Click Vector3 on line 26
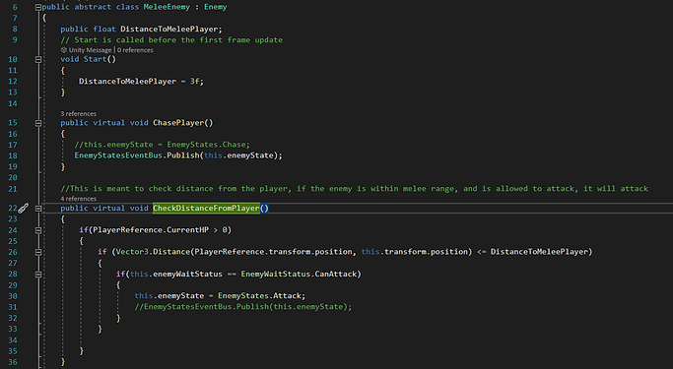Screen dimensions: 673x369 [132, 252]
